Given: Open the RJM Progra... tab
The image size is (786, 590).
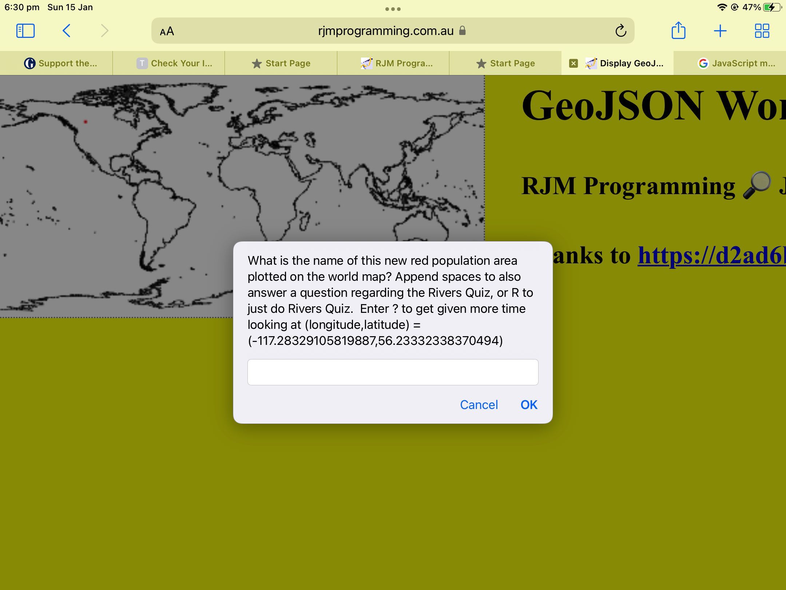Looking at the screenshot, I should [x=397, y=63].
